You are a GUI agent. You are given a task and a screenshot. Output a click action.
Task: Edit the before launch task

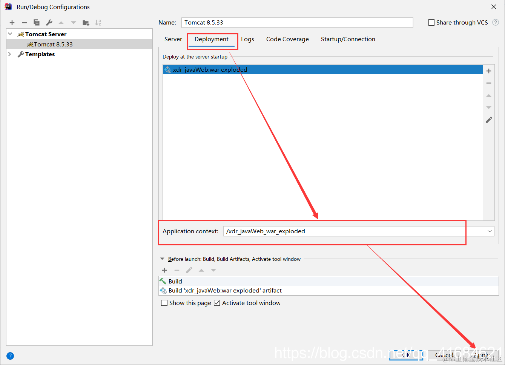click(189, 270)
